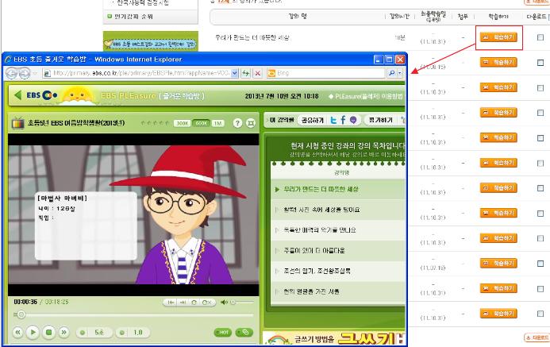This screenshot has height=347, width=550.
Task: Click the 5초 skip interval setting
Action: pos(95,332)
